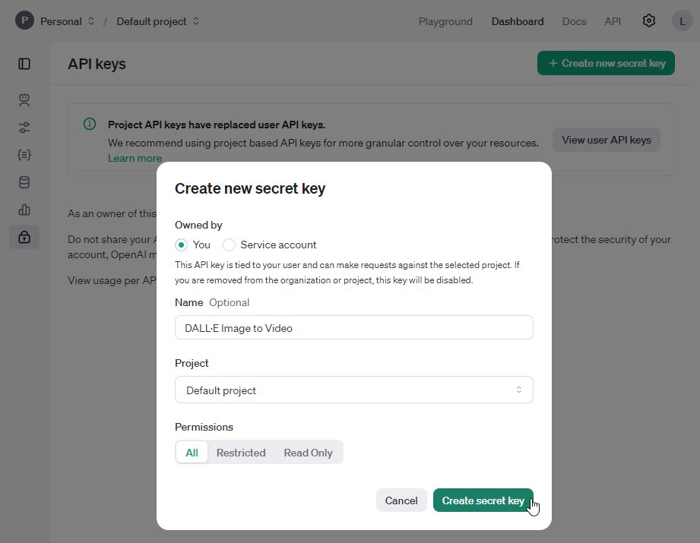The width and height of the screenshot is (700, 543).
Task: Select the Service account ownership option
Action: (228, 245)
